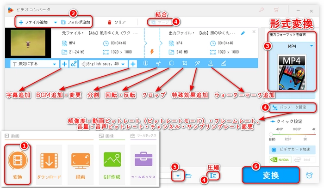
Task: Click the クリア (clear) button
Action: click(117, 22)
